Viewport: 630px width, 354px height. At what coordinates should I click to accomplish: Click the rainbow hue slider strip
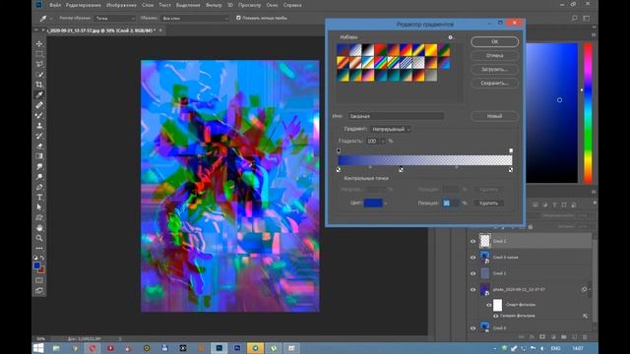point(588,112)
